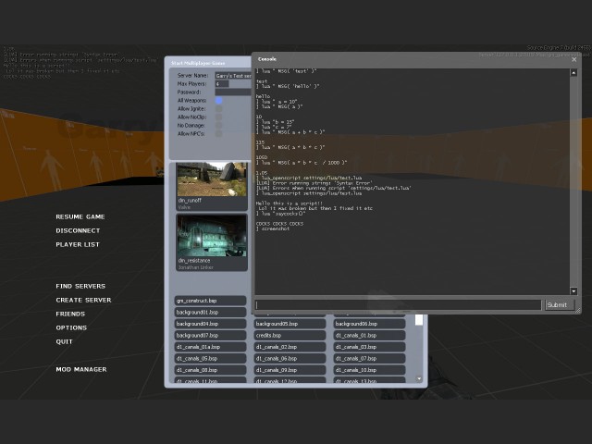
Task: Select credits.bsp map
Action: pyautogui.click(x=290, y=335)
